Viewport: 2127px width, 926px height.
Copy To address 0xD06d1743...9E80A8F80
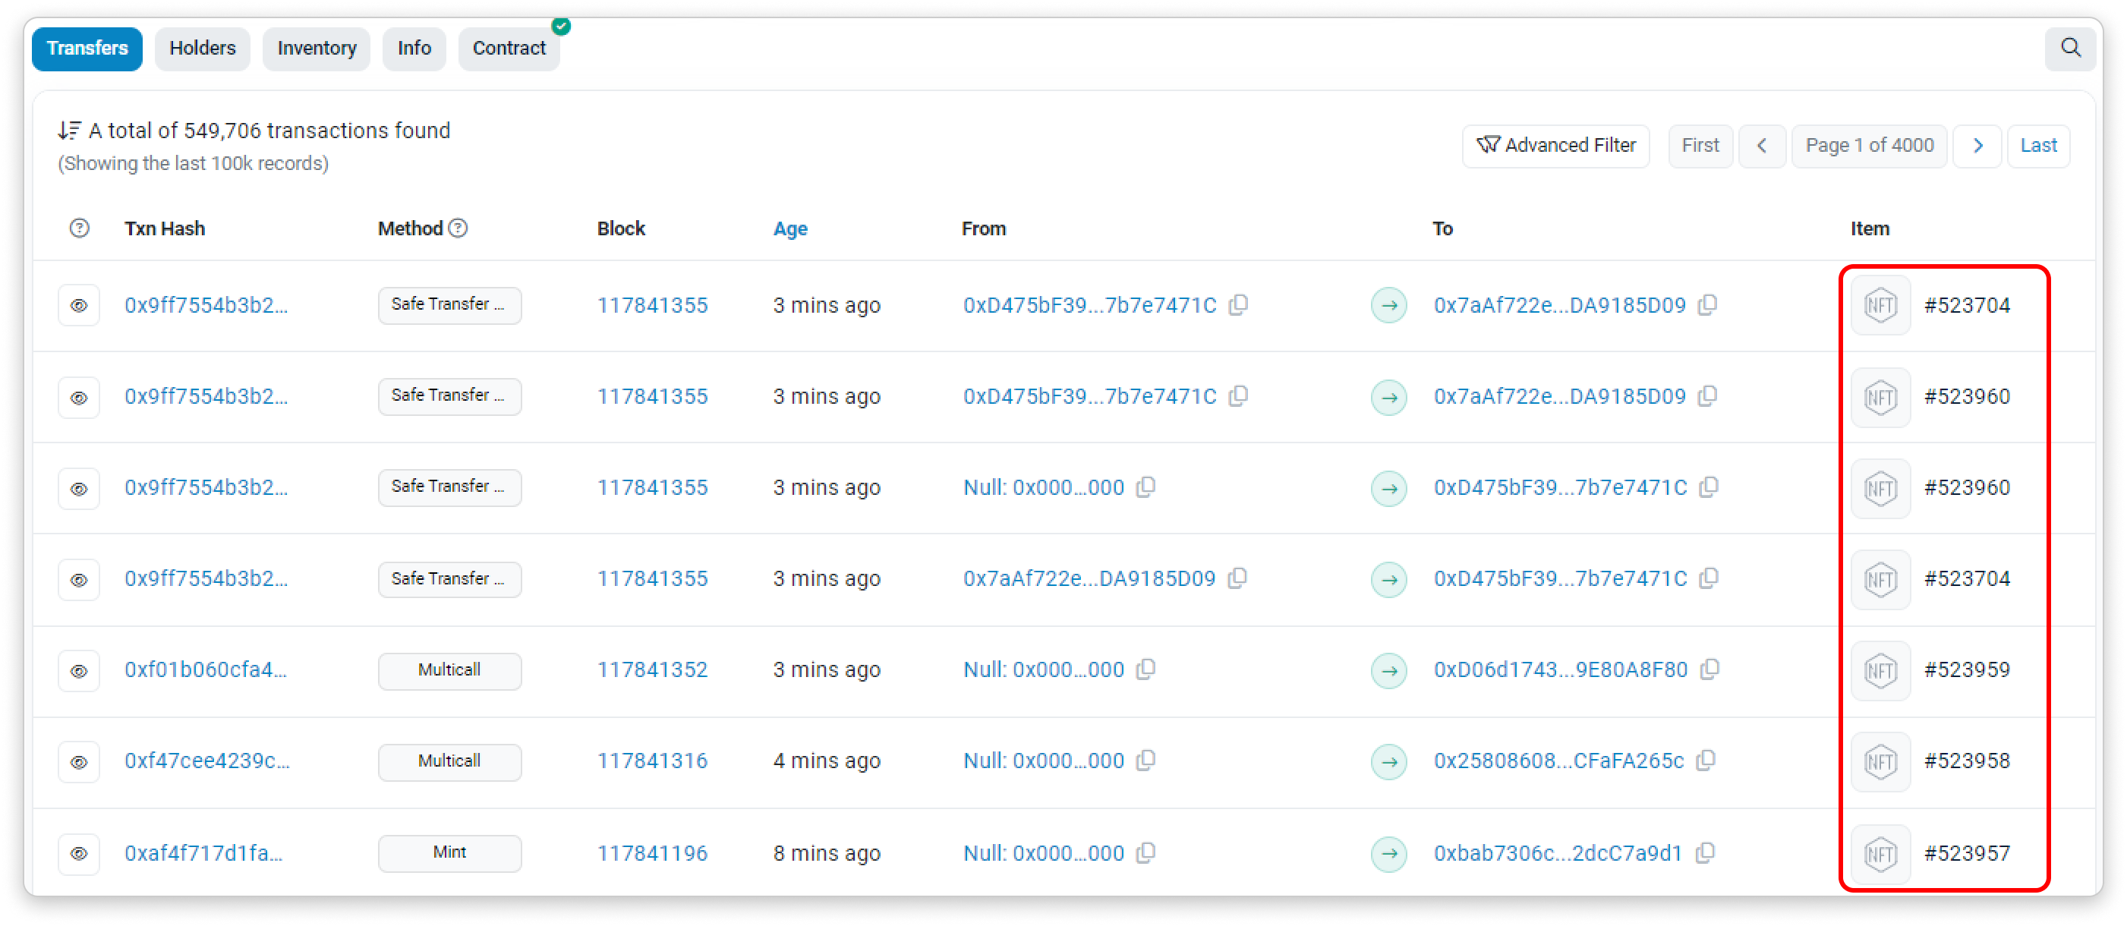[1709, 669]
